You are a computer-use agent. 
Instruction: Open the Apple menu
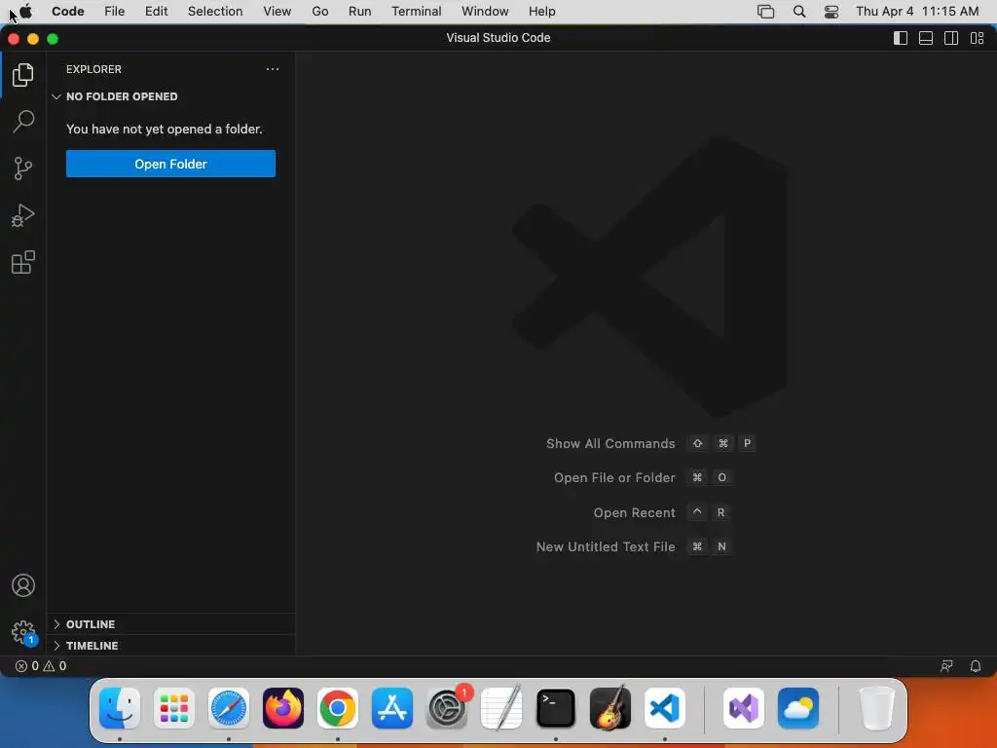coord(26,12)
